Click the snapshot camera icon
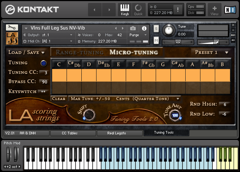The width and height of the screenshot is (240, 172). click(x=133, y=28)
